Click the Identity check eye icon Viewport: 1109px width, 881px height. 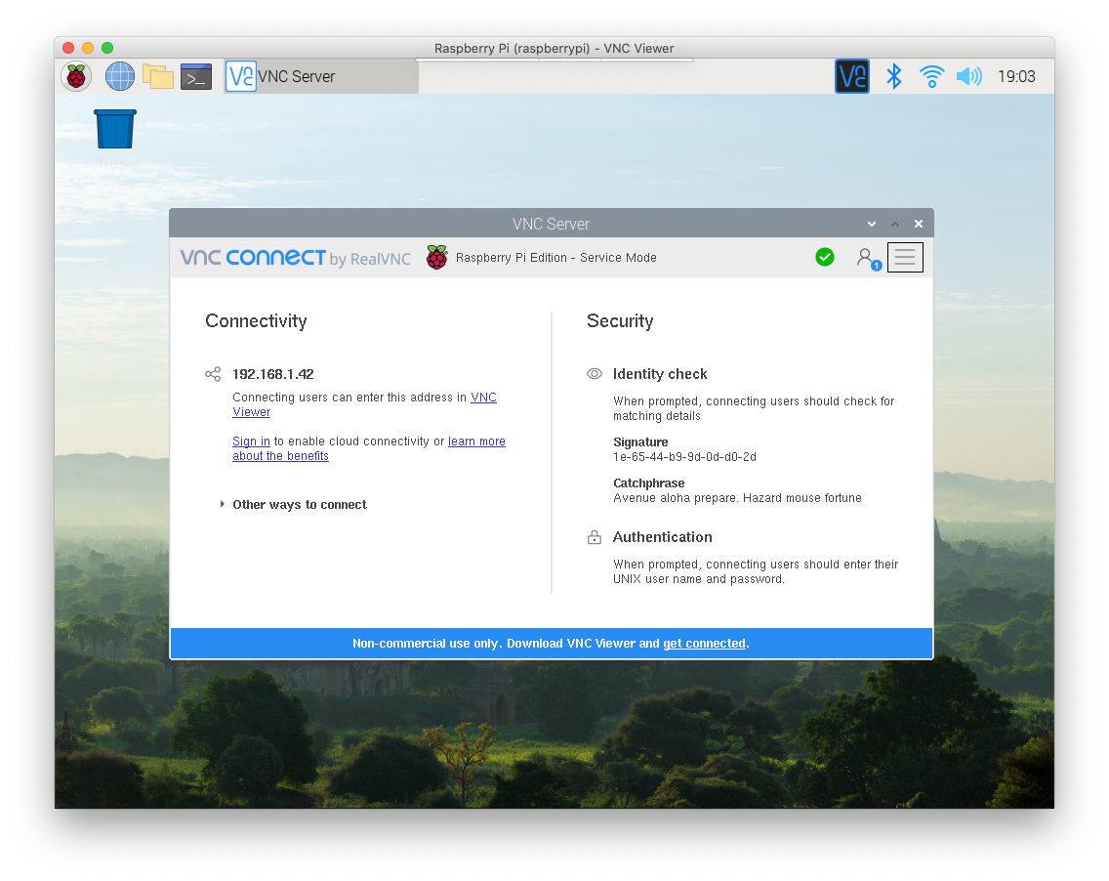coord(594,373)
